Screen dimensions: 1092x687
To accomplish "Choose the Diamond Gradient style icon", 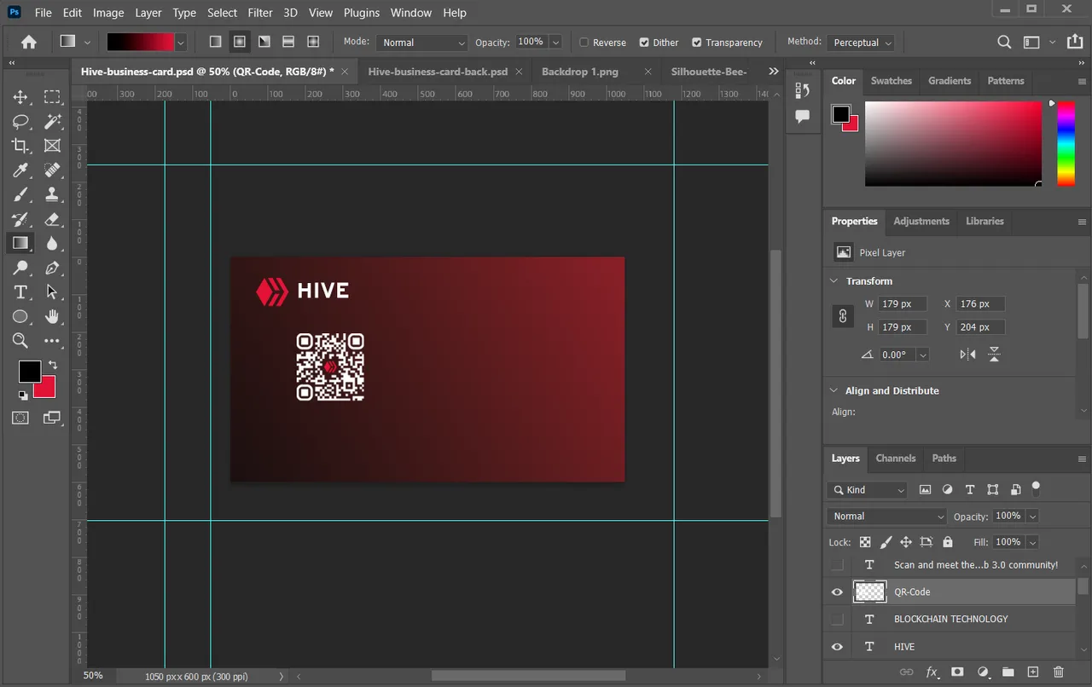I will 313,42.
